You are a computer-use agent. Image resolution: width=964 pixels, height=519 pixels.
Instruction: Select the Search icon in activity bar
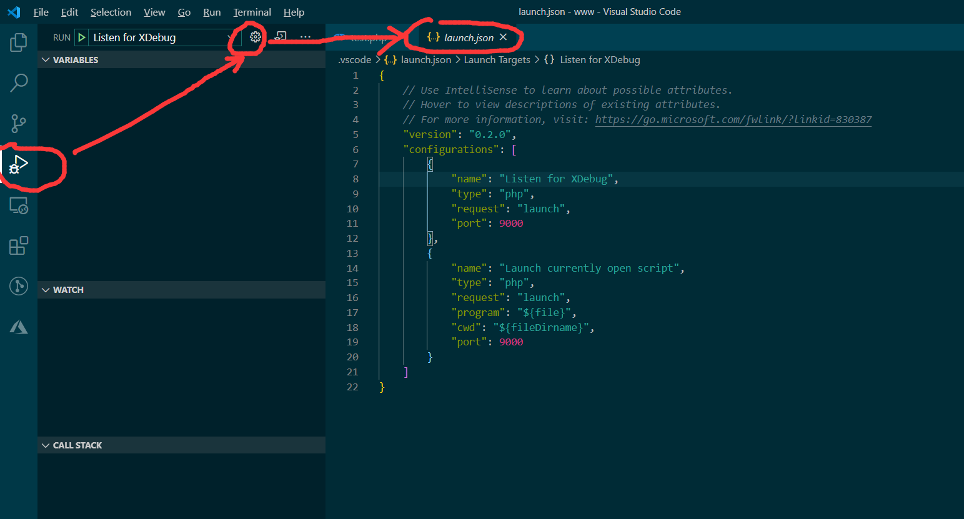(18, 82)
